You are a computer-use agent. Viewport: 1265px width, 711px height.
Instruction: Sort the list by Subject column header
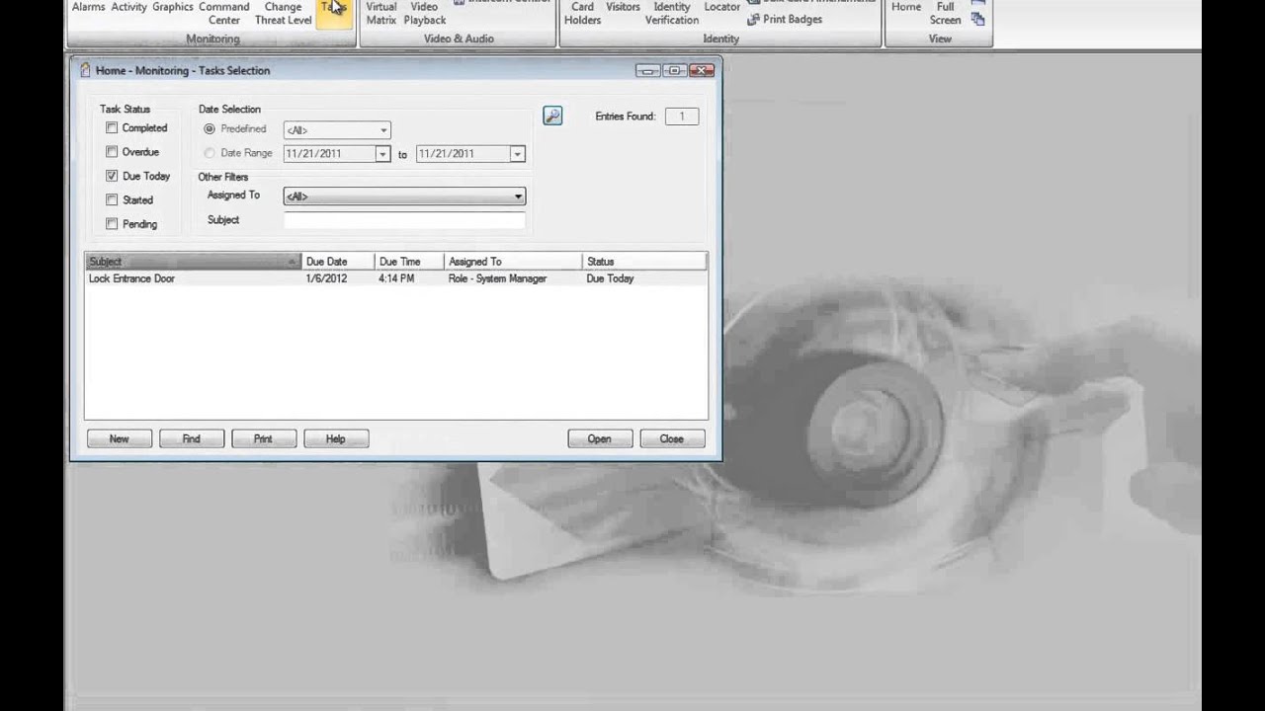coord(193,262)
